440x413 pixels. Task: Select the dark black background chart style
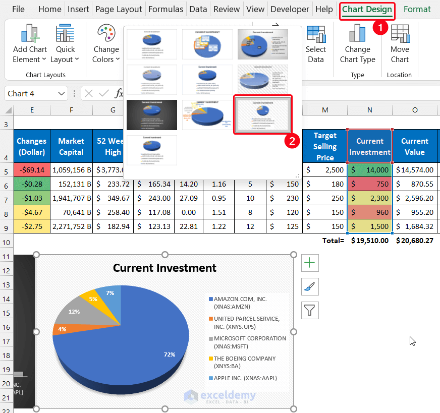tap(152, 115)
